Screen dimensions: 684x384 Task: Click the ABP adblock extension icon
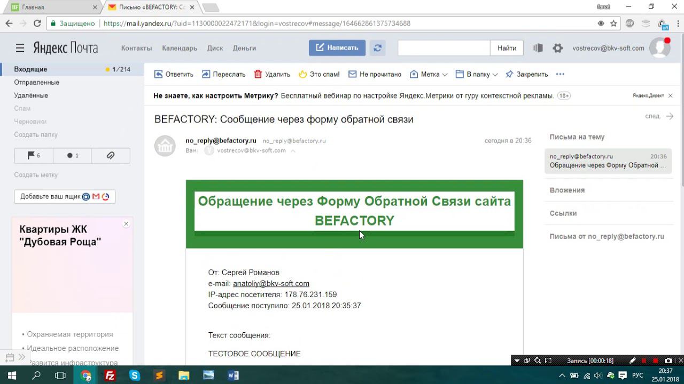click(629, 23)
